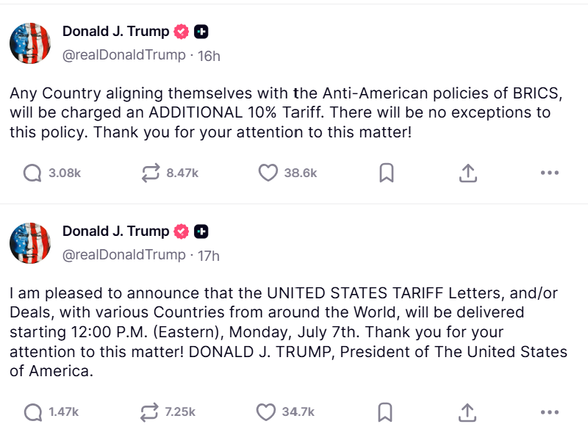Reply to the Tariff Letters post
Screen dimensions: 588x435
pos(33,412)
